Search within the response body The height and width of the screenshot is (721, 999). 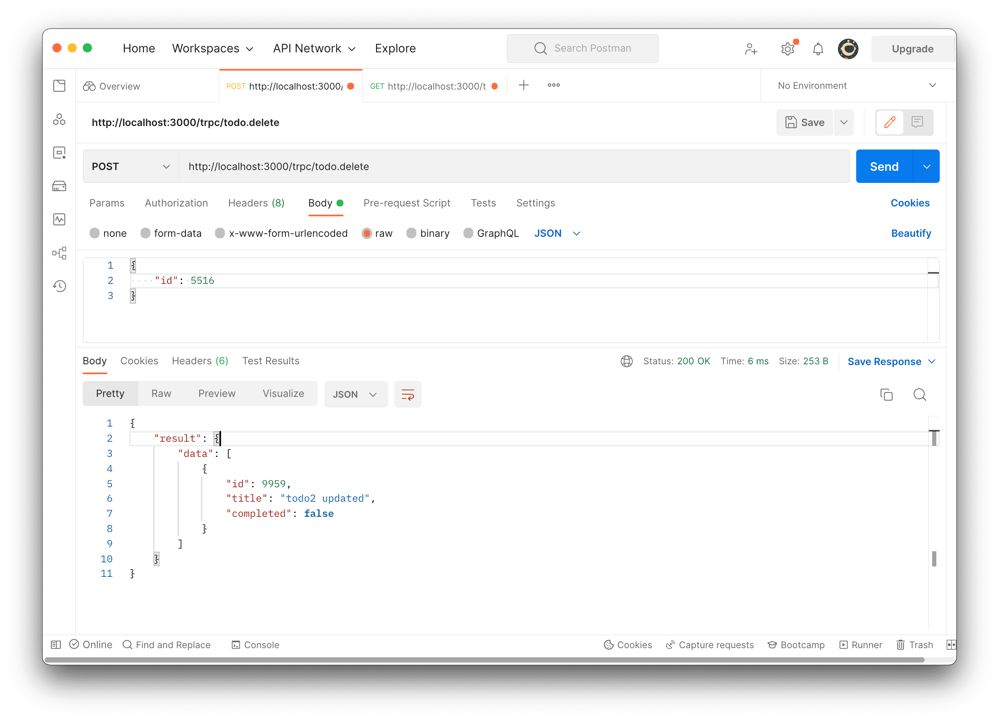tap(920, 394)
